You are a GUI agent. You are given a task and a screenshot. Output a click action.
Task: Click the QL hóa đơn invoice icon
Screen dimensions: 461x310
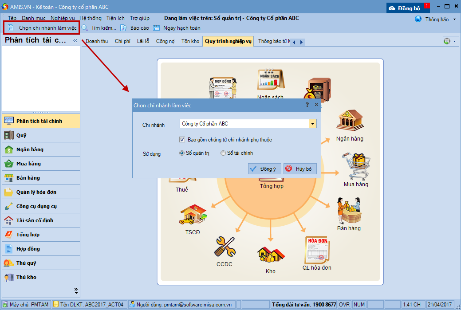click(317, 250)
